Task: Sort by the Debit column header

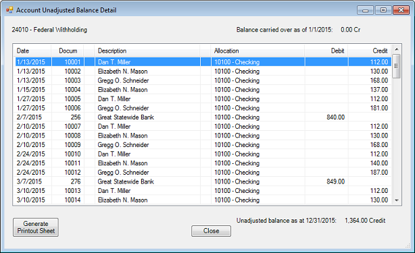Action: pyautogui.click(x=326, y=51)
